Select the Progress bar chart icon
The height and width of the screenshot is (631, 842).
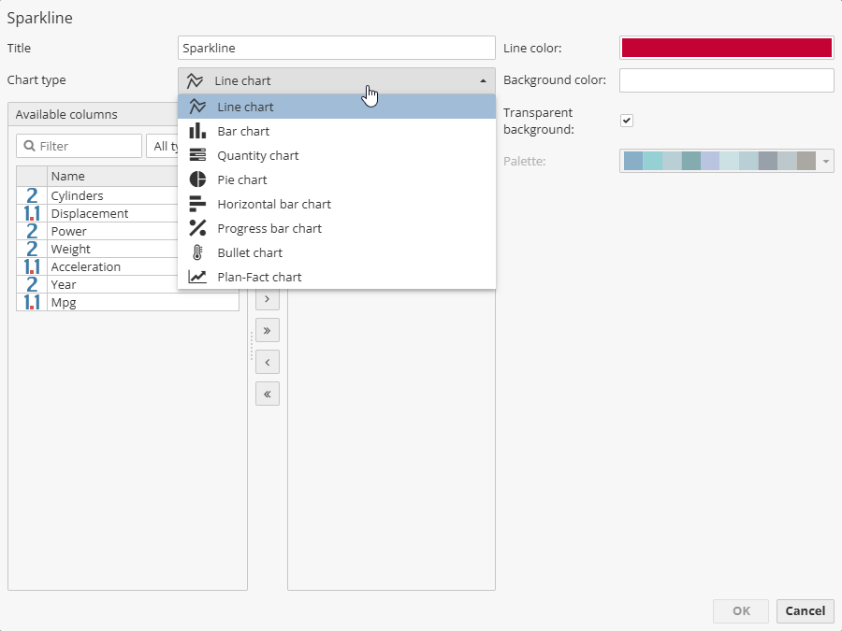click(196, 228)
